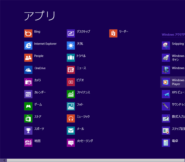Image resolution: width=185 pixels, height=162 pixels.
Task: Click the OneDrive text label
Action: coord(40,68)
